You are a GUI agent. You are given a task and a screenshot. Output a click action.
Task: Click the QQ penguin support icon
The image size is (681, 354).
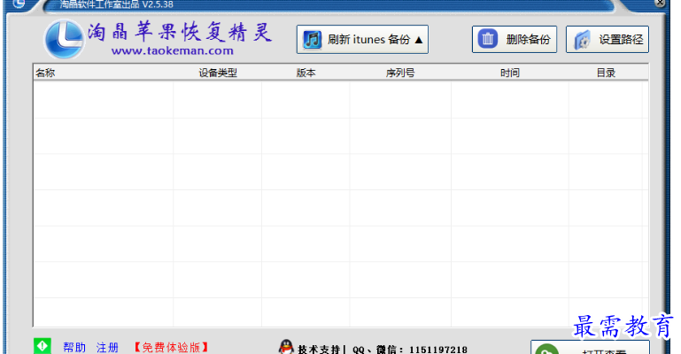click(x=286, y=347)
